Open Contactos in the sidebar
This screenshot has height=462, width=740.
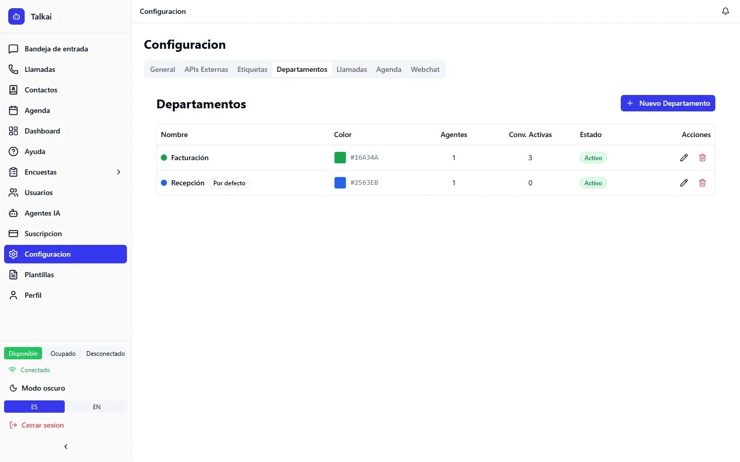(x=65, y=90)
